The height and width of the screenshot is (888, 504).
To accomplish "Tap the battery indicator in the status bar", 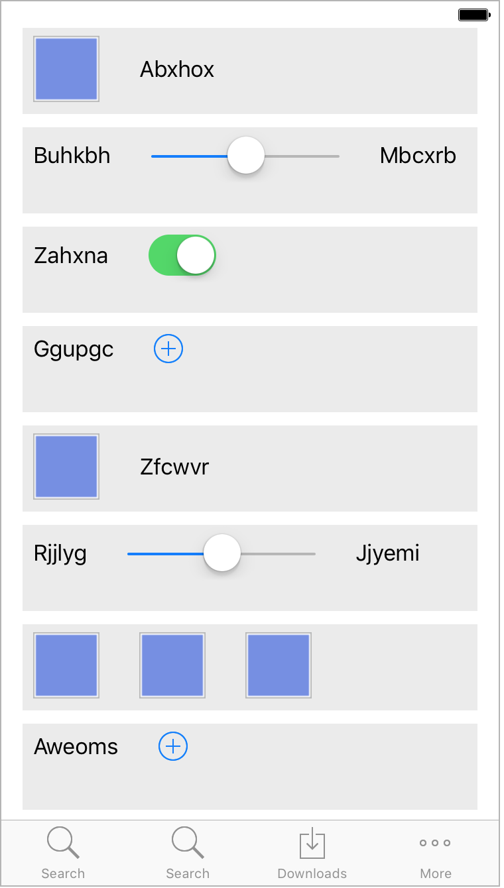I will pyautogui.click(x=473, y=14).
